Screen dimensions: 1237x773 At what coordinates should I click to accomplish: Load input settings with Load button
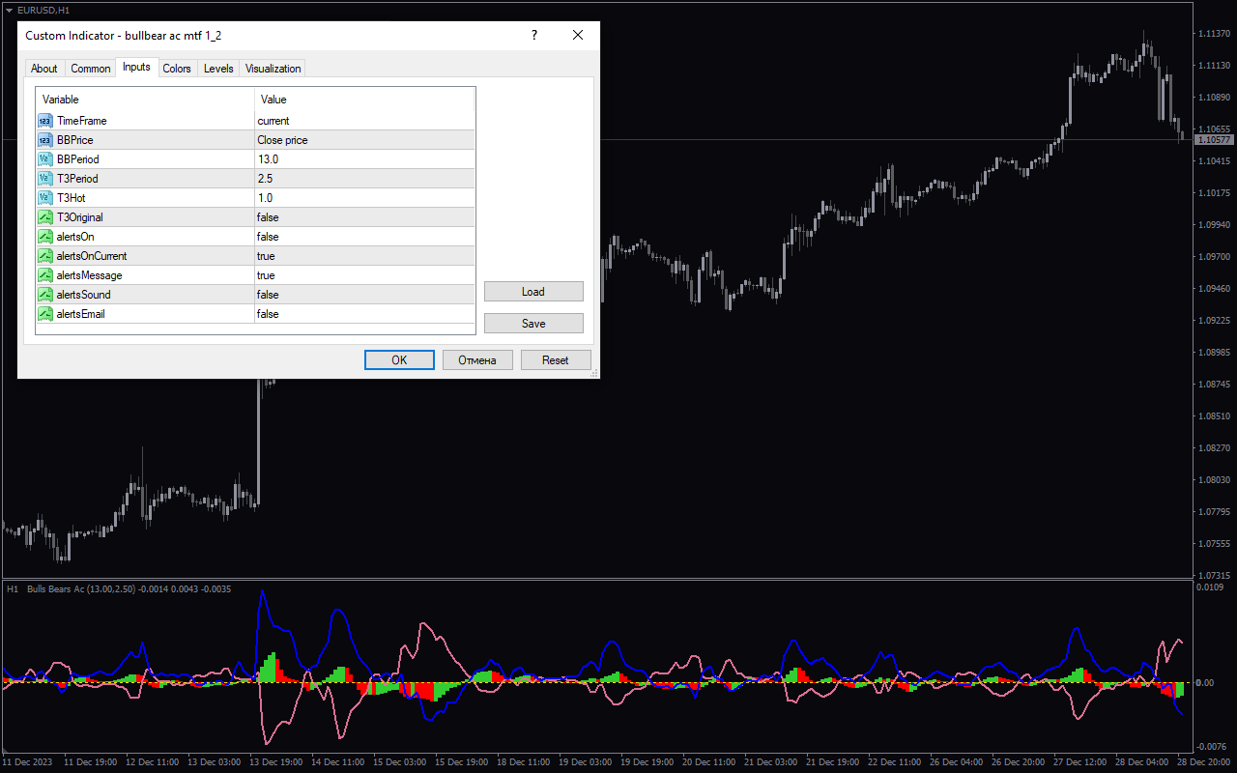(x=533, y=292)
